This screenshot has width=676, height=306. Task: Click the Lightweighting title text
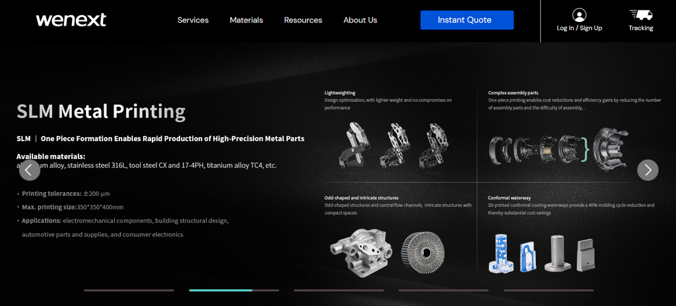340,93
